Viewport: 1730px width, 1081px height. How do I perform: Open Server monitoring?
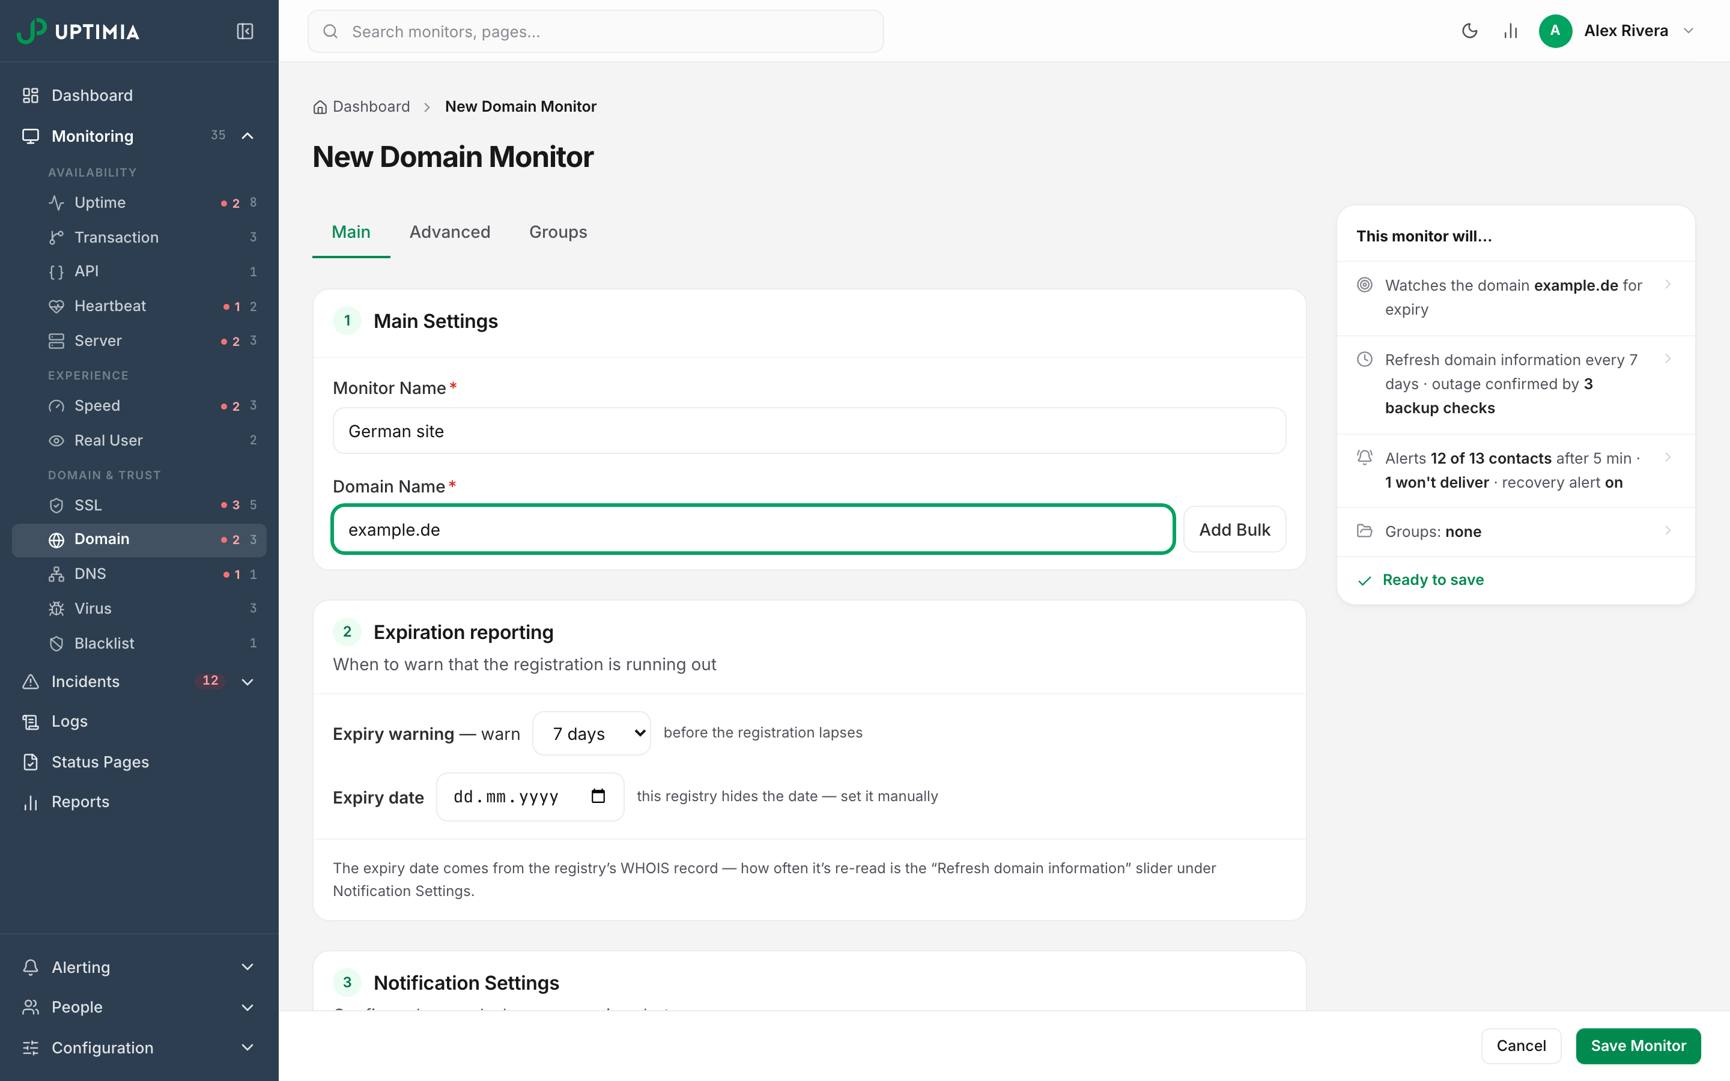click(139, 341)
